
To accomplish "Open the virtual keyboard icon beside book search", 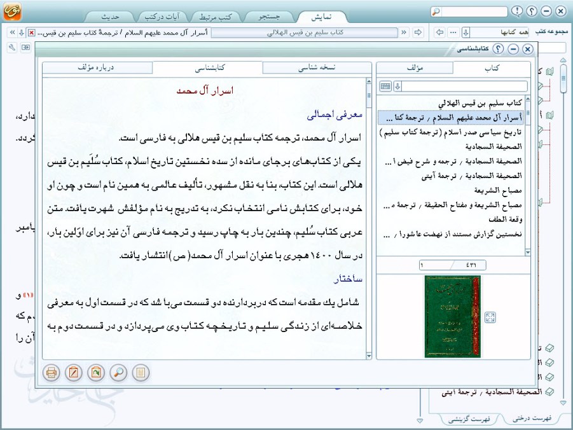I will [385, 87].
